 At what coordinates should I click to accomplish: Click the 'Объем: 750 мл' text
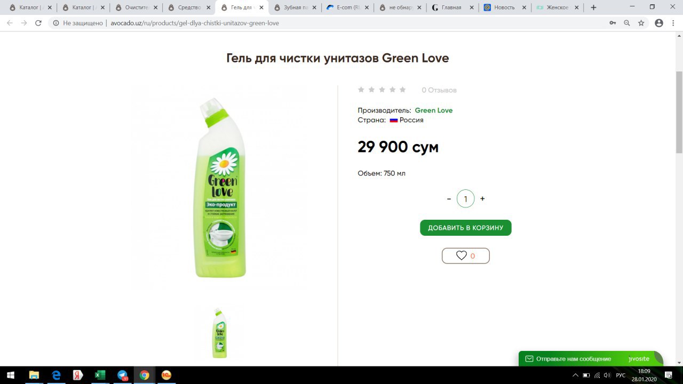coord(382,173)
